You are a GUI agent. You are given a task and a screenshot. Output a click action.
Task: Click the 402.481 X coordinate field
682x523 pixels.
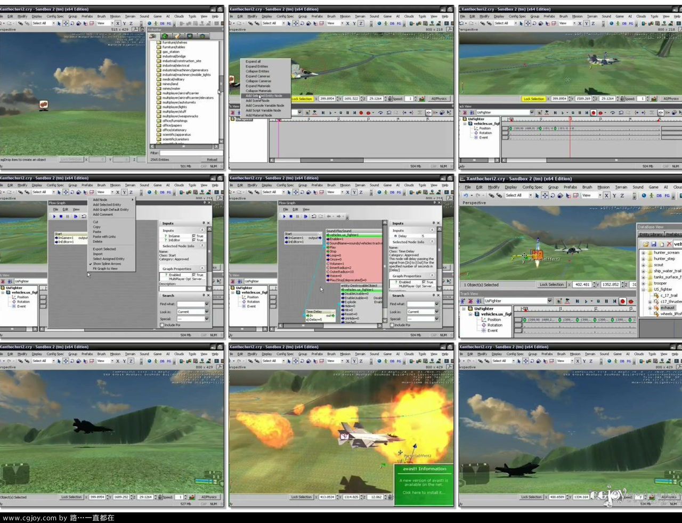[x=583, y=284]
